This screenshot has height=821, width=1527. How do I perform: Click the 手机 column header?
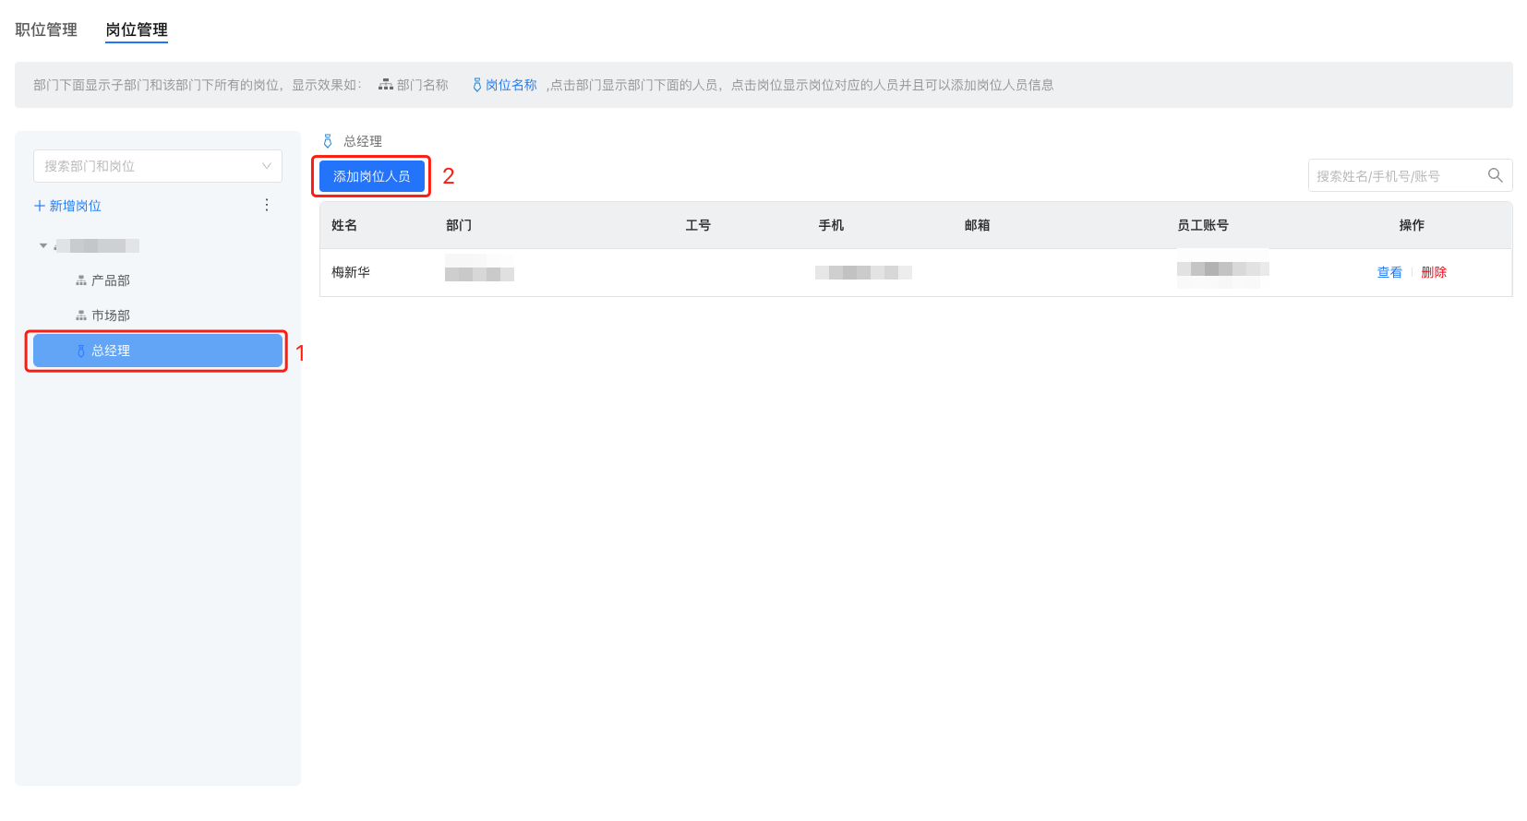[x=831, y=225]
